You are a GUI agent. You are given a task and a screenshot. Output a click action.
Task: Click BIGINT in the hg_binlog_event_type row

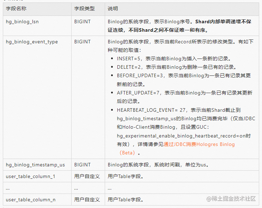pyautogui.click(x=83, y=42)
